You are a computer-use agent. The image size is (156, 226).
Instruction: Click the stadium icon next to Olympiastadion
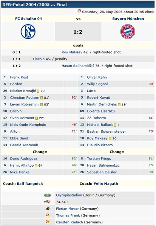coord(47,195)
